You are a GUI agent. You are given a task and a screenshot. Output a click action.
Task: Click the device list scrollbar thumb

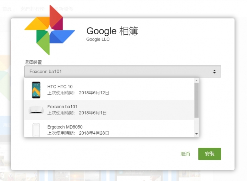pyautogui.click(x=197, y=100)
